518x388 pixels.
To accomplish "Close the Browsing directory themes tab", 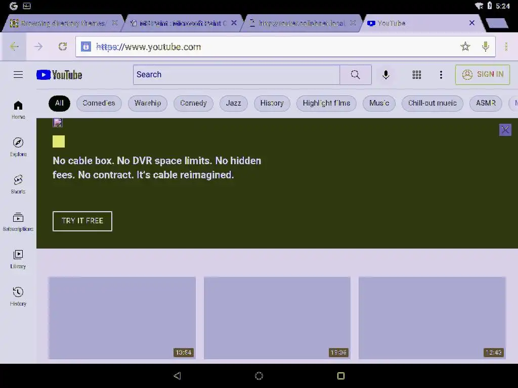I will pyautogui.click(x=115, y=23).
